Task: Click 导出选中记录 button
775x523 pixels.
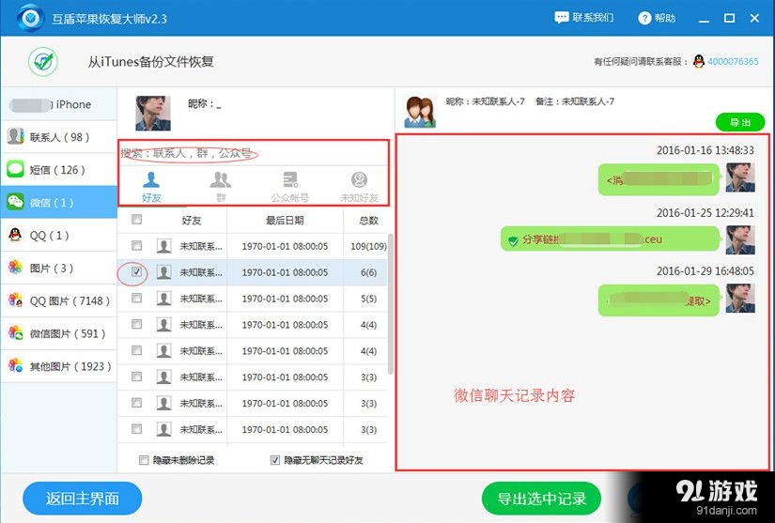Action: (x=542, y=499)
